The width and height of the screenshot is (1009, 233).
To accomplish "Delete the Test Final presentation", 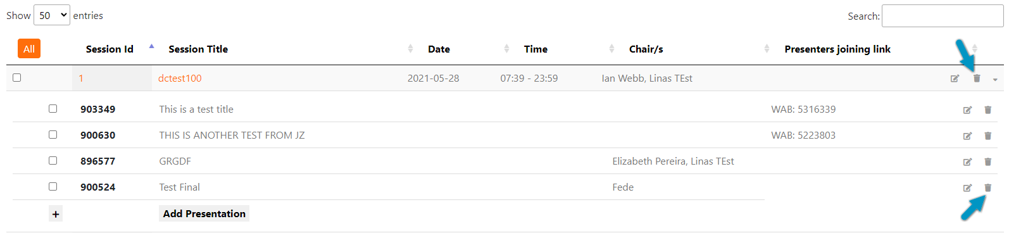I will (x=987, y=188).
